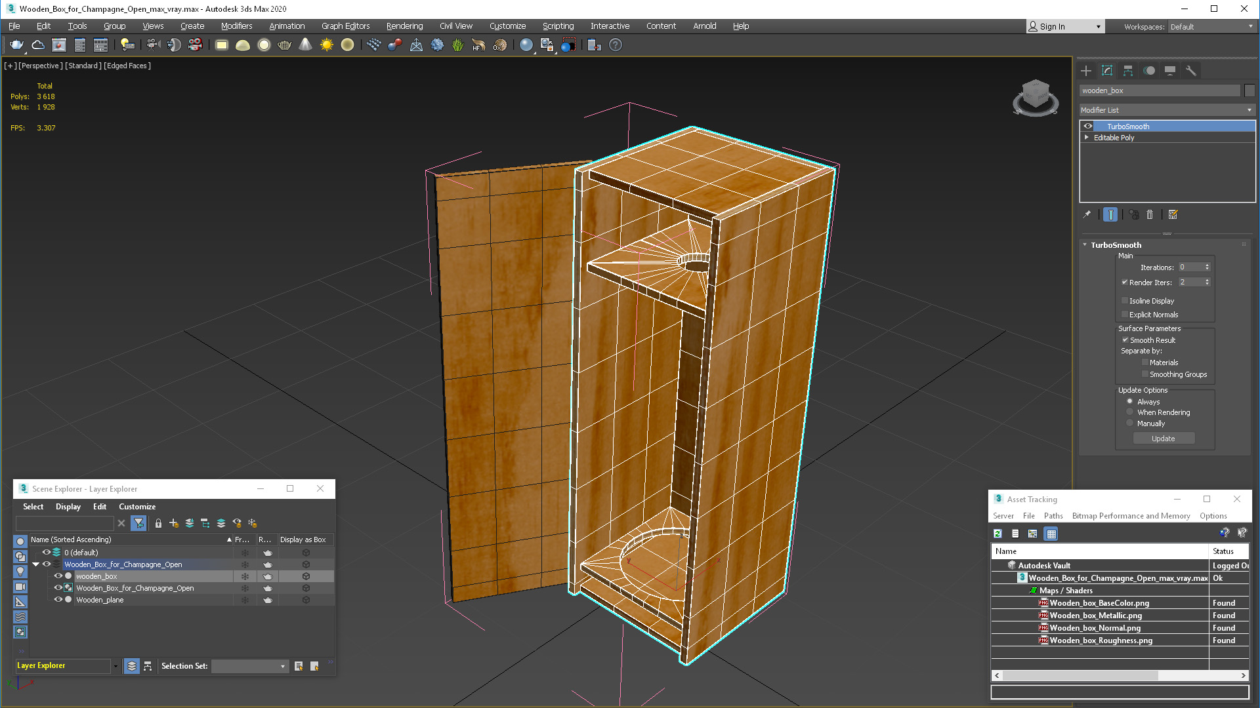
Task: Click the hair HF icon in the toolbar
Action: [478, 45]
